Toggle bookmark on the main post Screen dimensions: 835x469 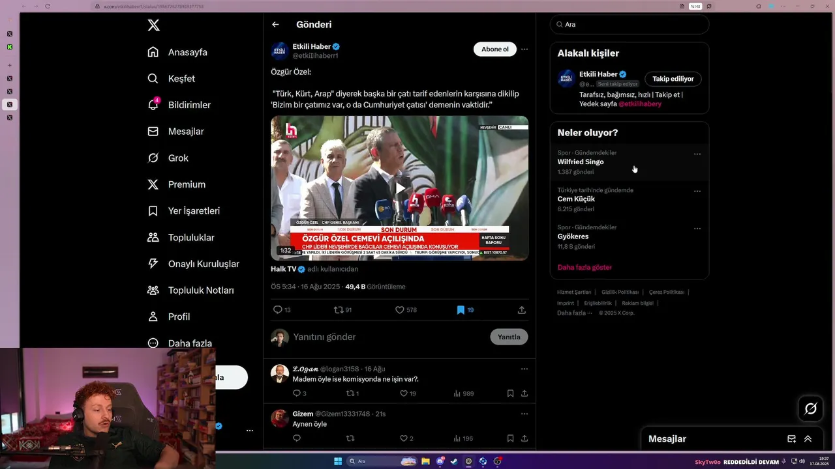point(464,310)
